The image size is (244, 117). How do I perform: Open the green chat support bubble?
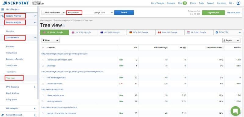coord(235,111)
